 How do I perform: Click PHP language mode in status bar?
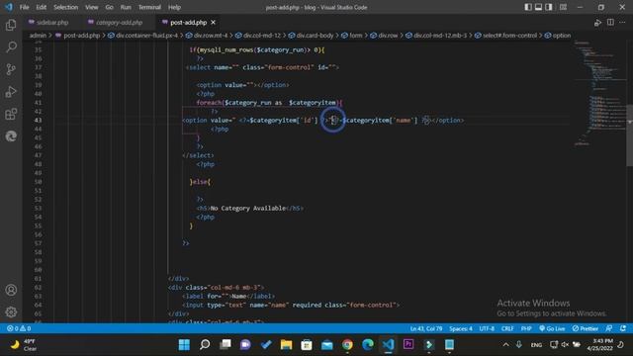(x=526, y=328)
